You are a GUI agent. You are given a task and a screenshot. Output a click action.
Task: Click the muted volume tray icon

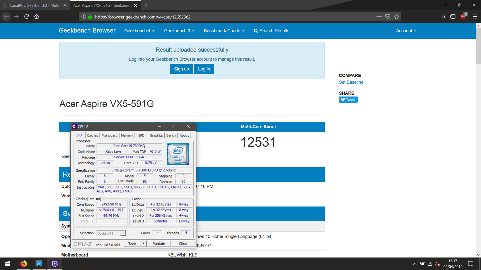point(438,264)
